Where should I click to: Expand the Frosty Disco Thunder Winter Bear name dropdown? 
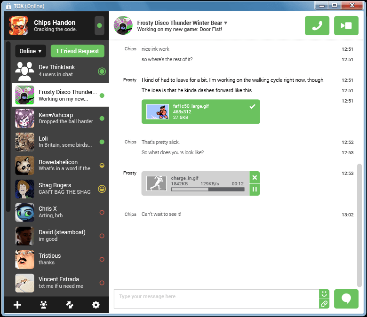(x=226, y=23)
